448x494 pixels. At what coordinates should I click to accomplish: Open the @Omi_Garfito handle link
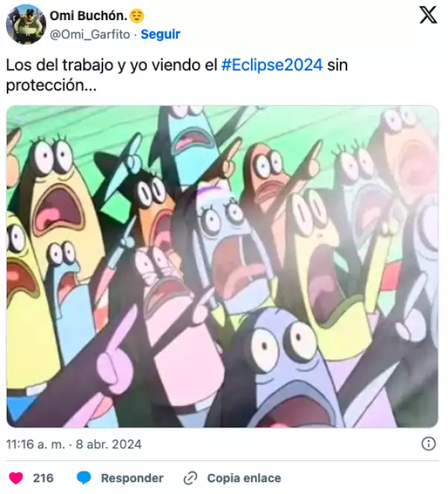pyautogui.click(x=90, y=34)
